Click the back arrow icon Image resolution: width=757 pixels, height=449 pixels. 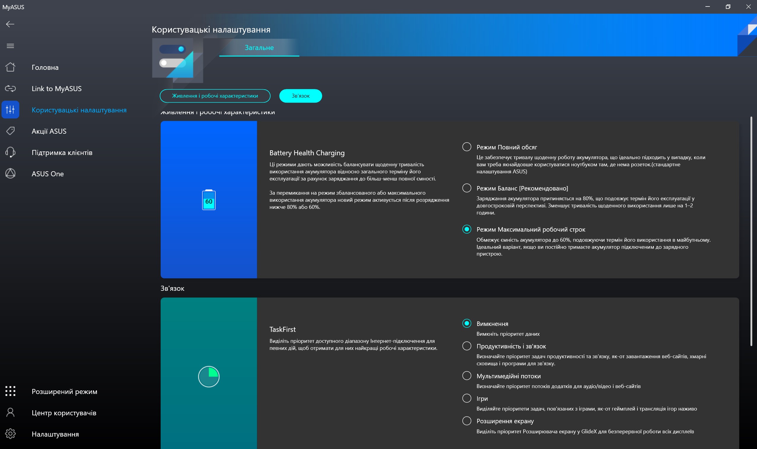[10, 24]
